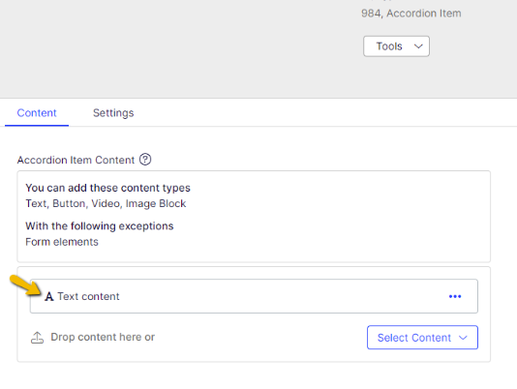Click the Accordion Item Content field label
Screen dimensions: 517x389
(76, 160)
